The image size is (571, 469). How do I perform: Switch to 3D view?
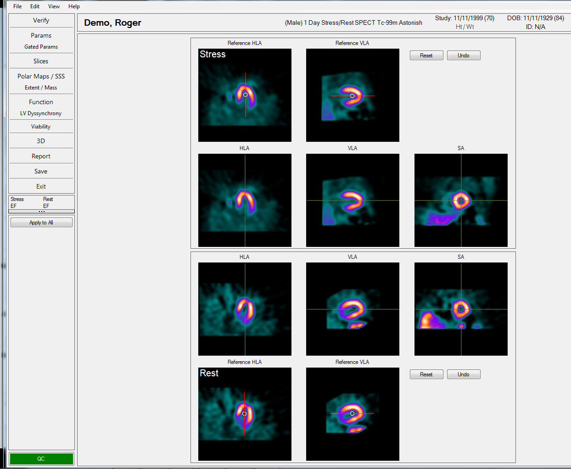[41, 141]
